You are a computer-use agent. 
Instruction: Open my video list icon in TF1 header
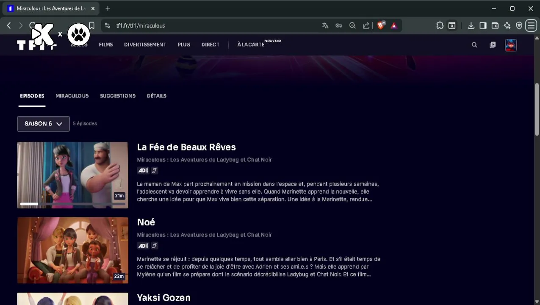point(493,44)
